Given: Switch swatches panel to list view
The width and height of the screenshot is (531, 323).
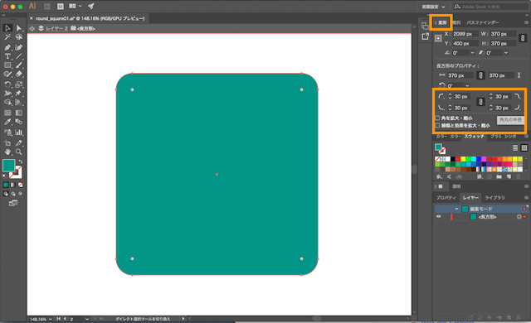Looking at the screenshot, I should 515,147.
